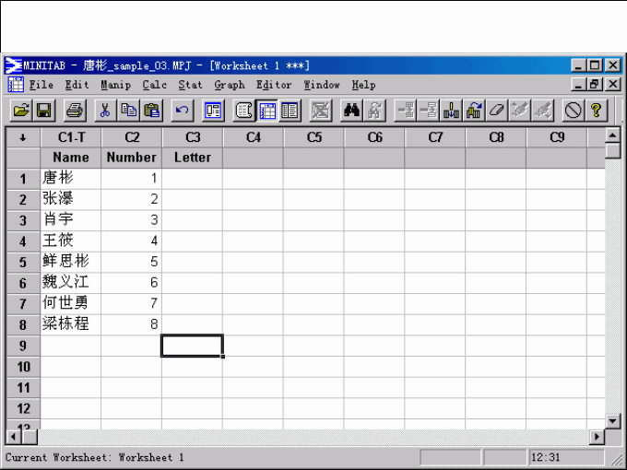627x470 pixels.
Task: Toggle the data entry direction arrow
Action: coord(22,137)
